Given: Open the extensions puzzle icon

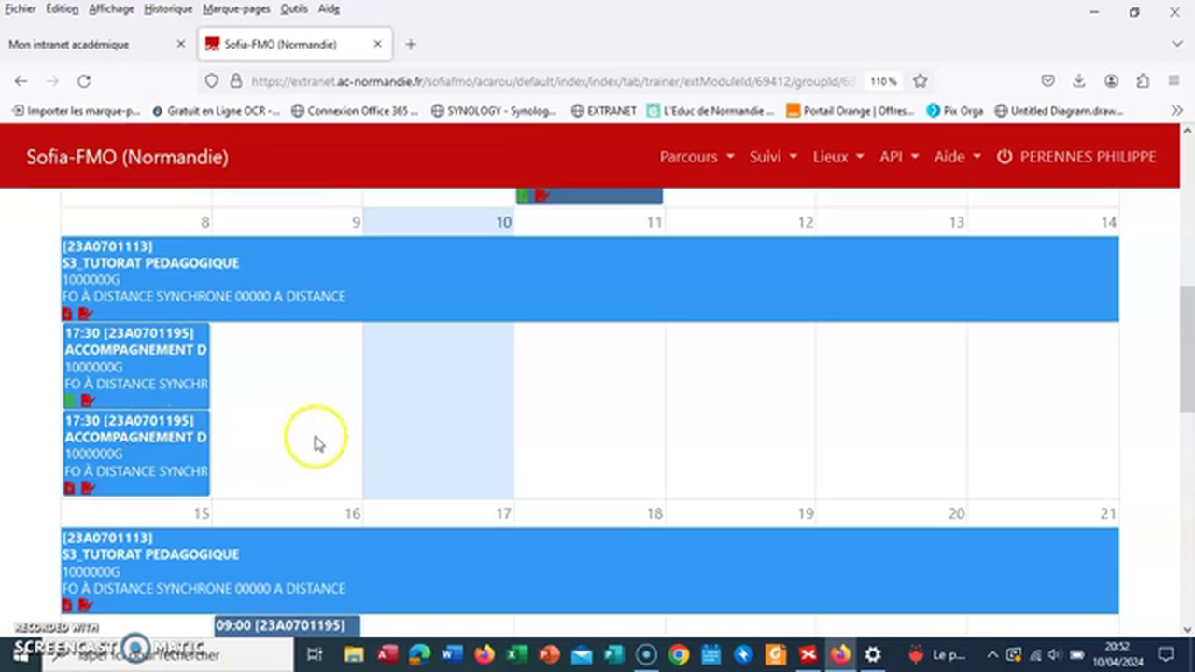Looking at the screenshot, I should tap(1143, 81).
